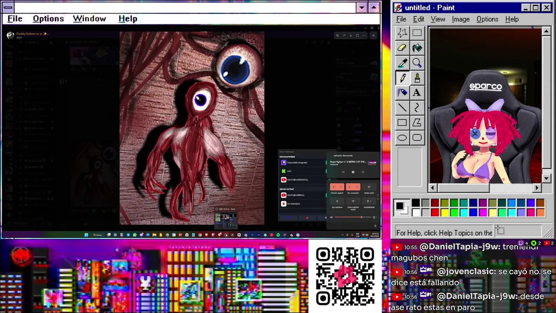Open Help menu in outer window
The height and width of the screenshot is (313, 556).
(128, 19)
